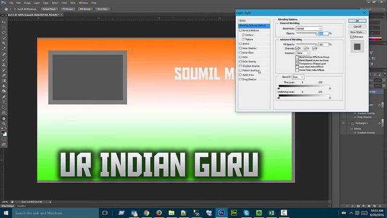Open the Blend If dropdown
Viewport: 387px width, 218px height.
pyautogui.click(x=298, y=77)
